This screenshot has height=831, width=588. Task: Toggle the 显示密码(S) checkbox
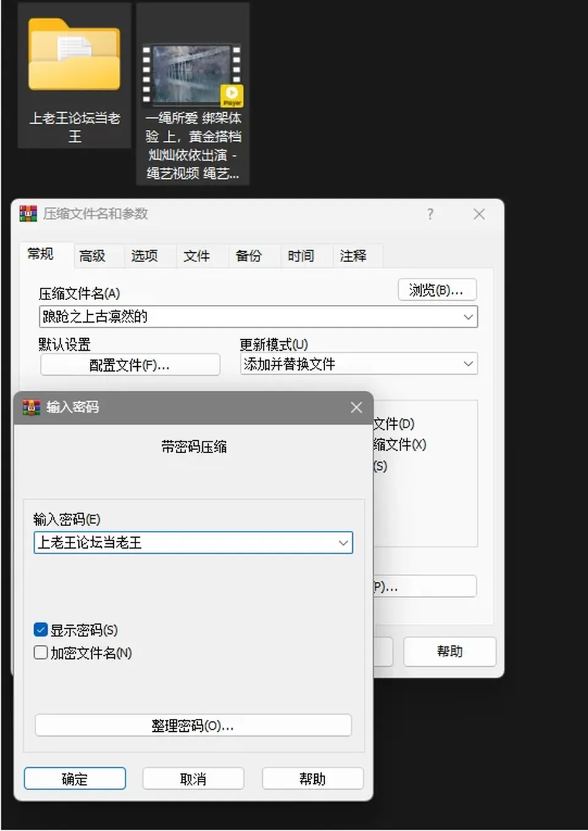[41, 630]
